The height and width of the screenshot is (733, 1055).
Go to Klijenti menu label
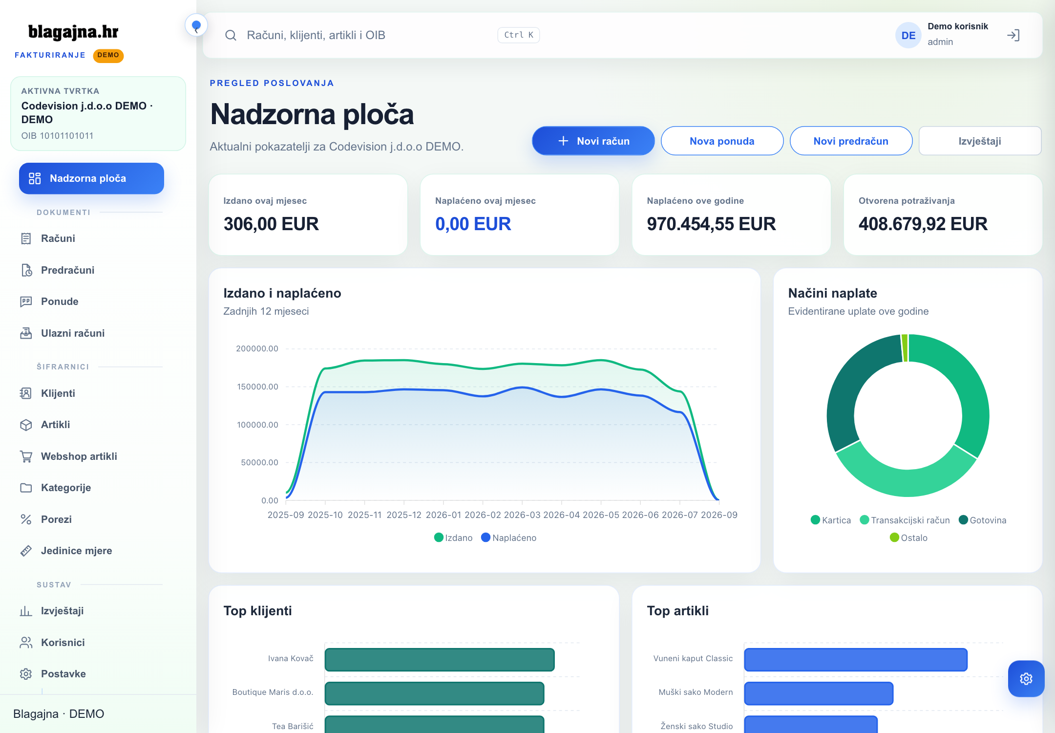pyautogui.click(x=58, y=393)
